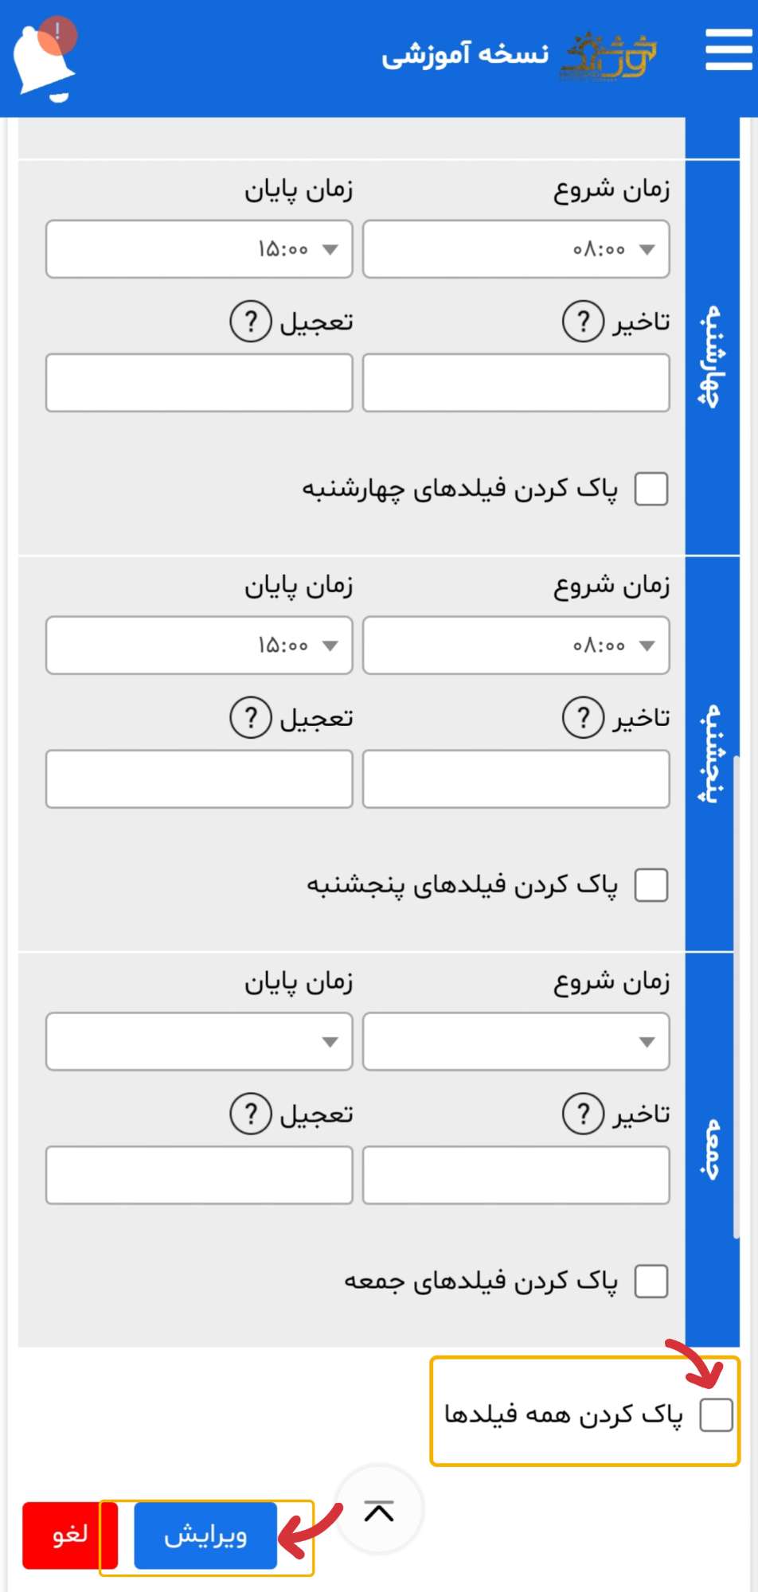Click the app logo in the header

pyautogui.click(x=609, y=56)
